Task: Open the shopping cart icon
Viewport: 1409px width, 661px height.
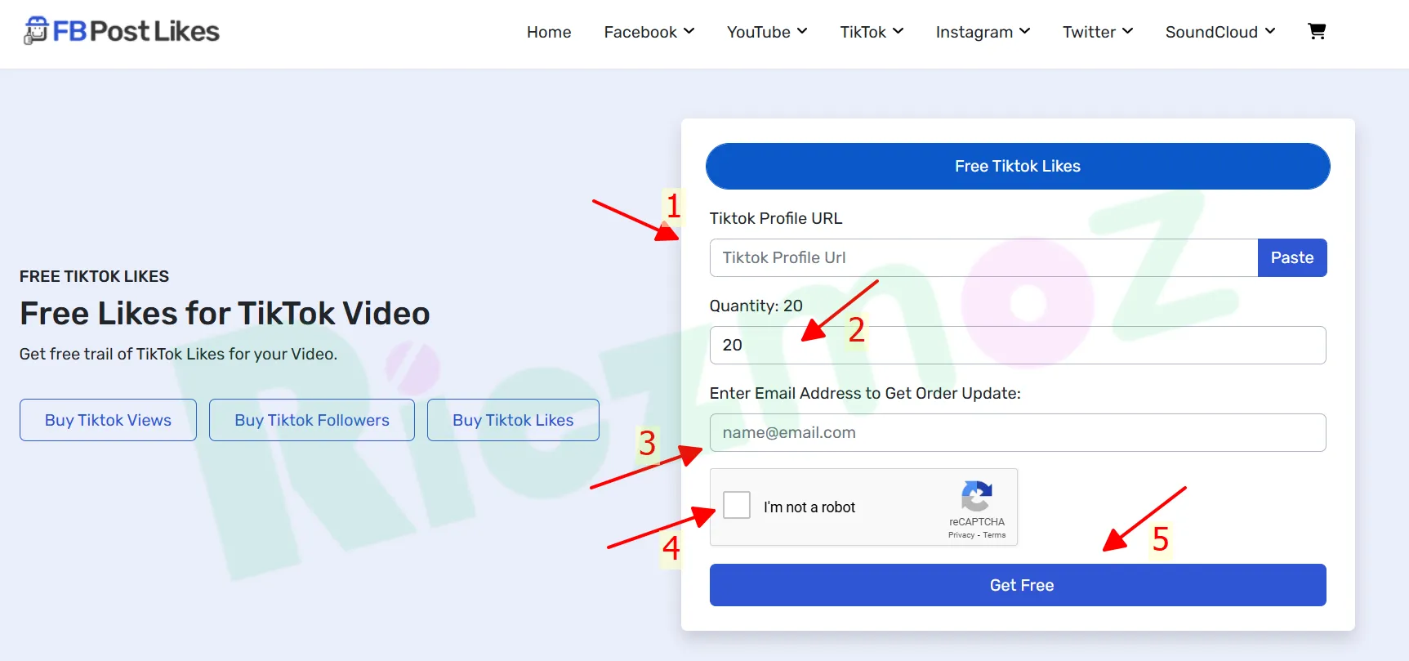Action: tap(1317, 31)
